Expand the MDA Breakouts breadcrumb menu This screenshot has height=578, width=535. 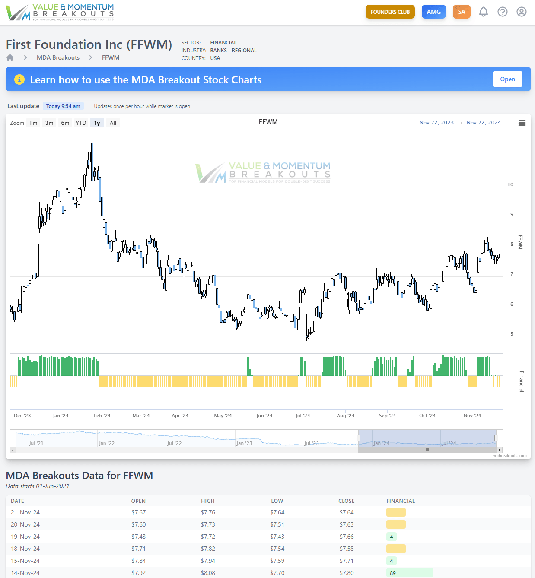tap(58, 57)
